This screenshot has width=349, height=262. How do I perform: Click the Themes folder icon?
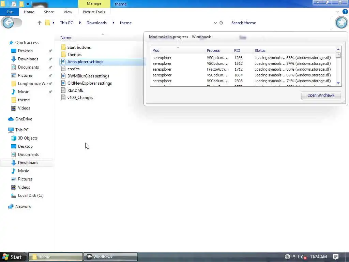[x=63, y=54]
